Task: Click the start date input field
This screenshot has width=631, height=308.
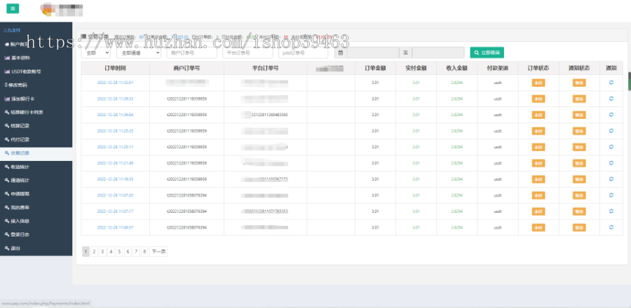Action: point(373,52)
